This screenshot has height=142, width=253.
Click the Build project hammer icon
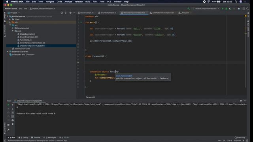(189, 9)
